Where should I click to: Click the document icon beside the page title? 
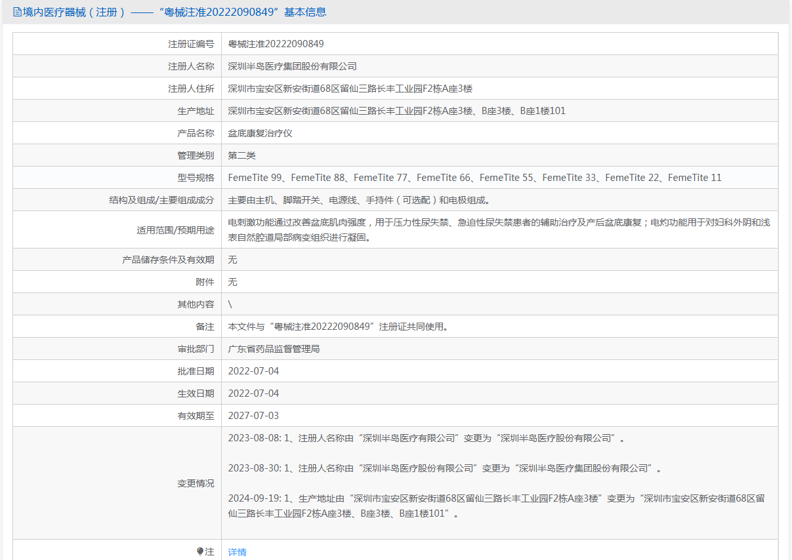click(18, 12)
